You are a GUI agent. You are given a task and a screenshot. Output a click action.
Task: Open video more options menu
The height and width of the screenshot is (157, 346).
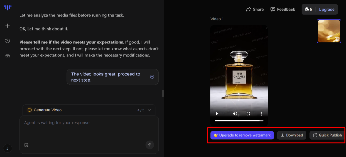click(261, 114)
